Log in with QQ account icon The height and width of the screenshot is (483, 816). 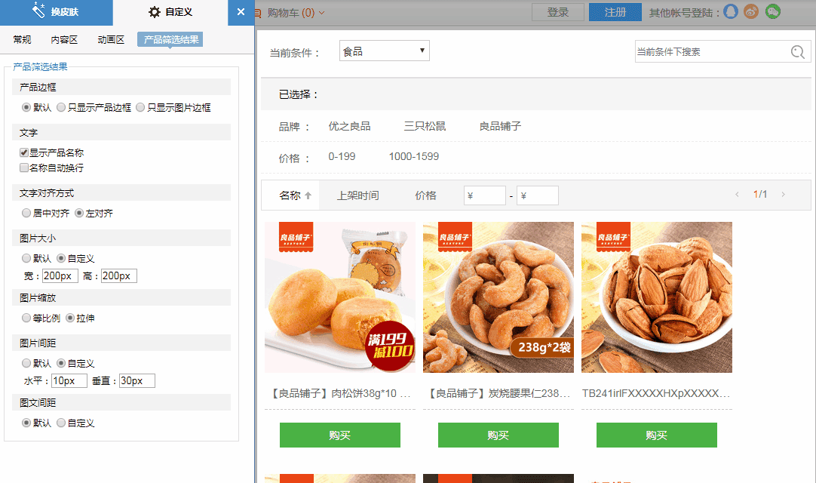[731, 11]
